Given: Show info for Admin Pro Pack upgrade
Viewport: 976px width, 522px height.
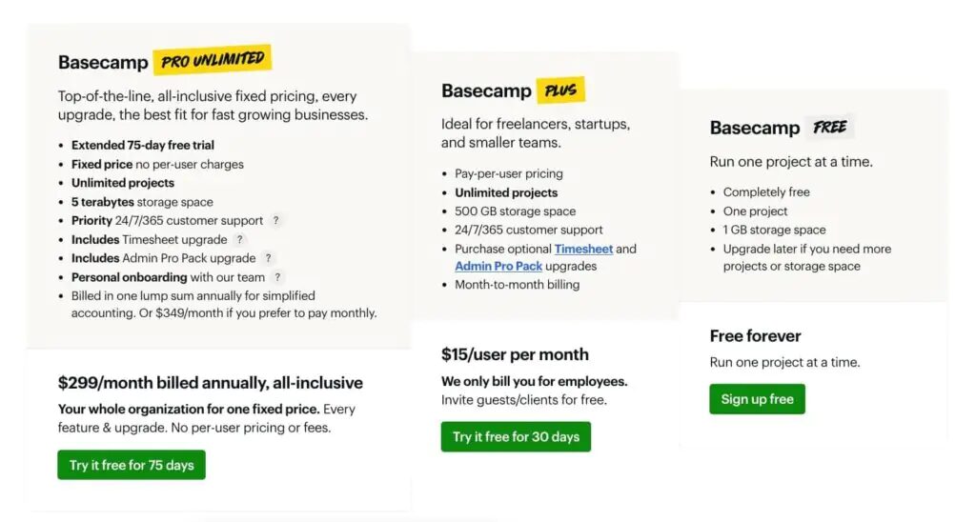Looking at the screenshot, I should point(268,258).
